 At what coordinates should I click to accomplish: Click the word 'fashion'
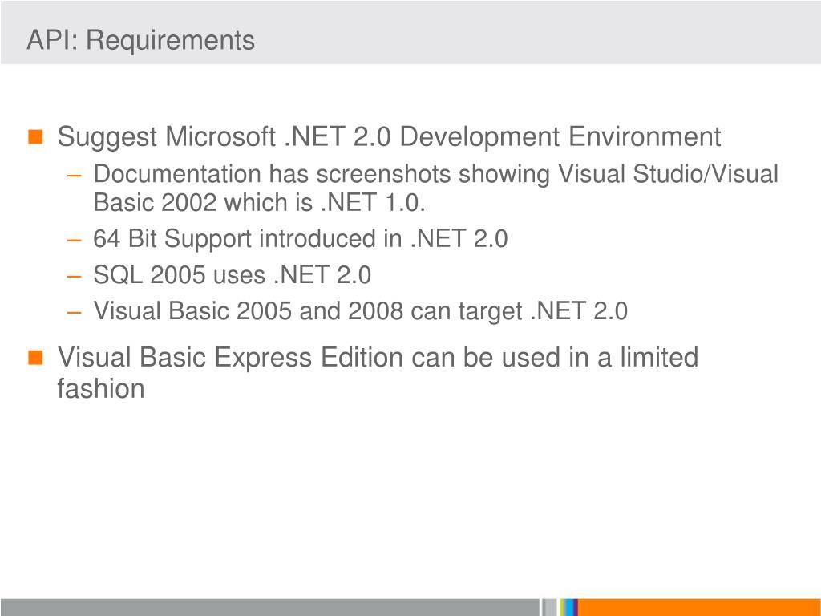(100, 389)
